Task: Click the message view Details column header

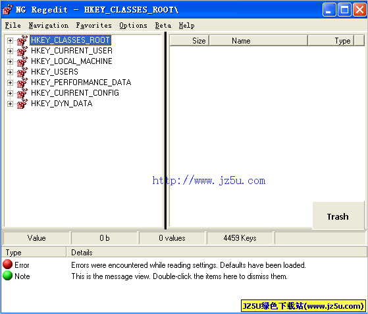Action: [x=217, y=252]
